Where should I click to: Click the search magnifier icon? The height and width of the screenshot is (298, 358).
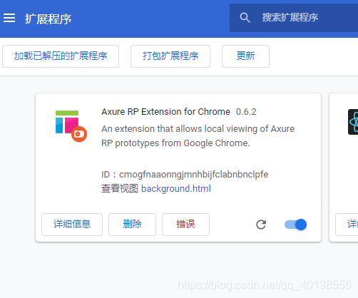tap(245, 18)
